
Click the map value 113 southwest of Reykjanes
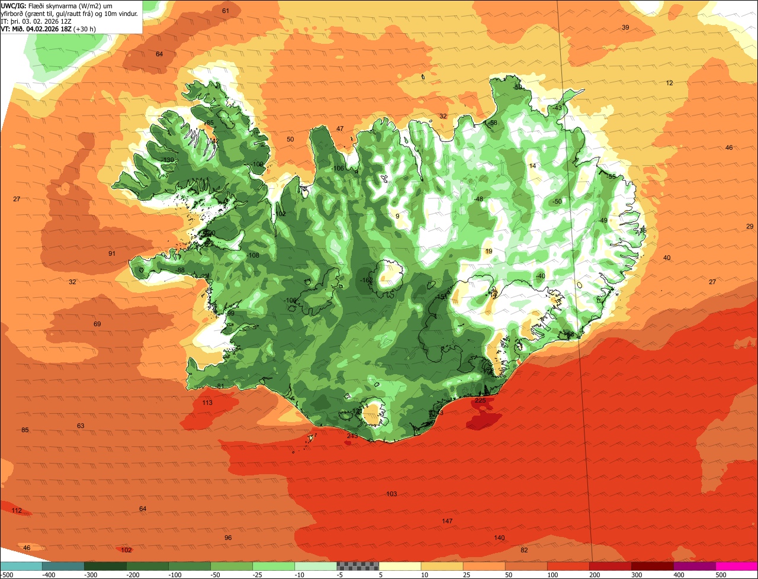pos(207,403)
